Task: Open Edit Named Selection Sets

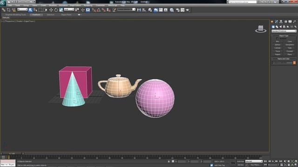Action: pos(114,10)
